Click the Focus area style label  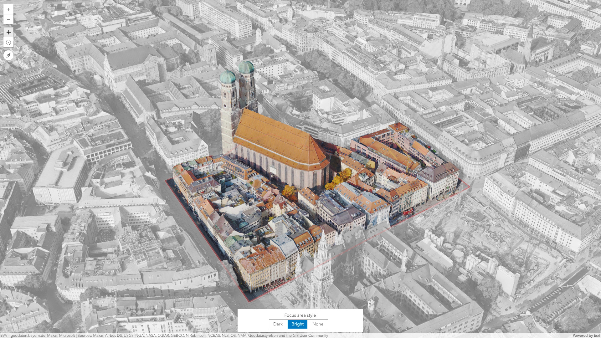[300, 315]
